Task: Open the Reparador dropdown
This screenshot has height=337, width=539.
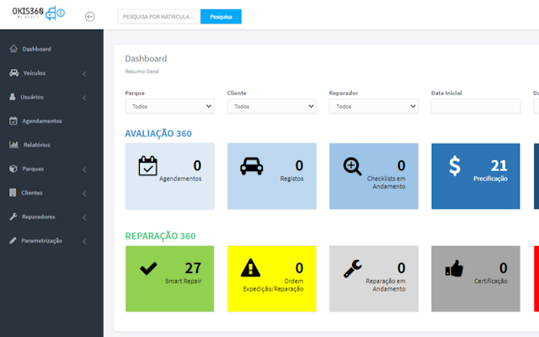Action: pyautogui.click(x=373, y=107)
